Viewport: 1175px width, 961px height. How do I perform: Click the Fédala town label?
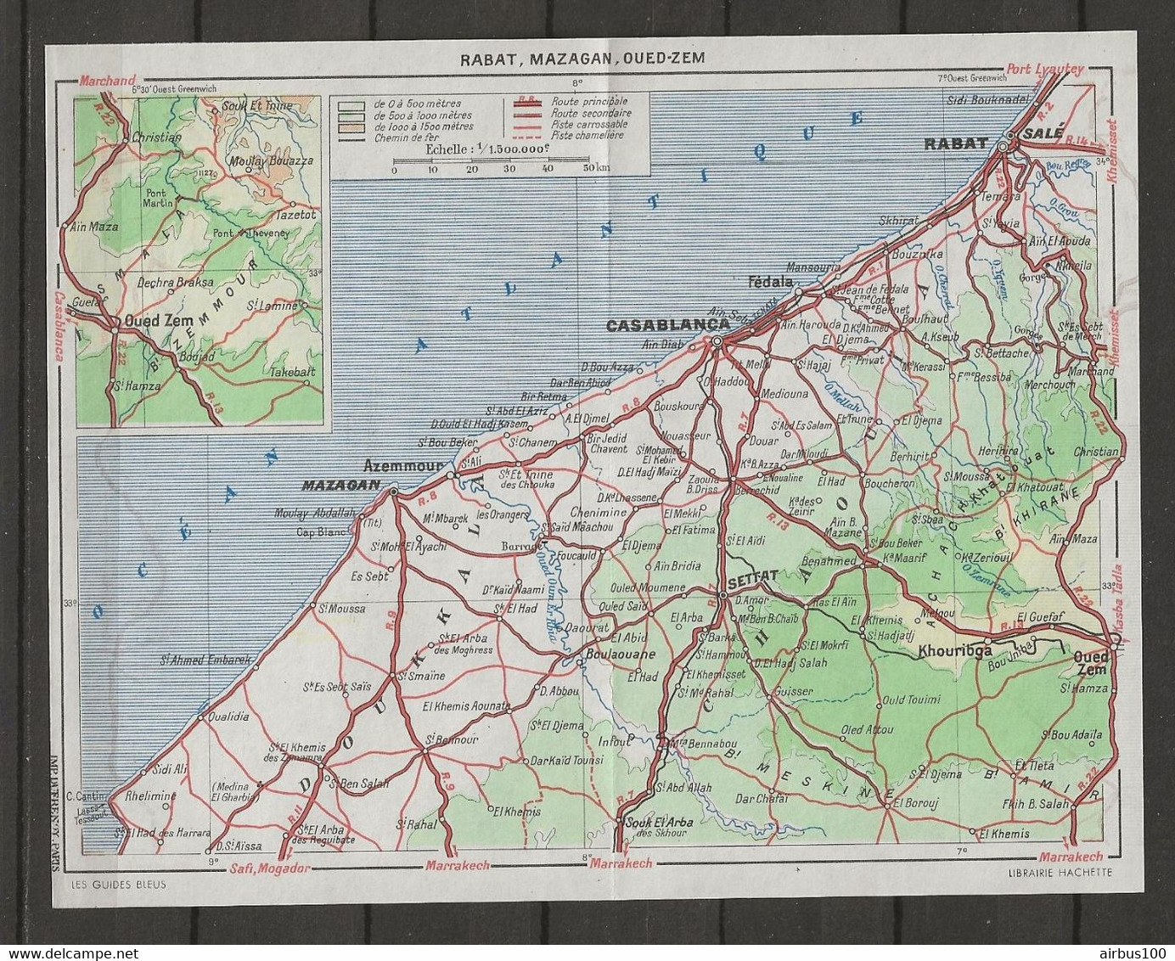point(769,281)
